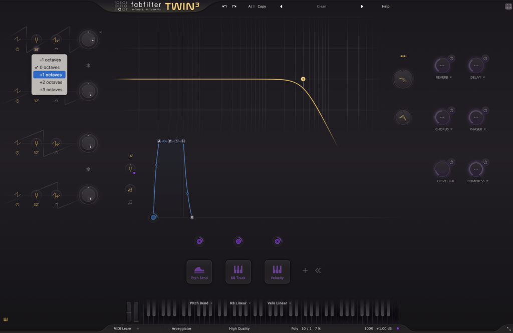Open the Phaser effect dropdown
The image size is (513, 333).
click(478, 129)
